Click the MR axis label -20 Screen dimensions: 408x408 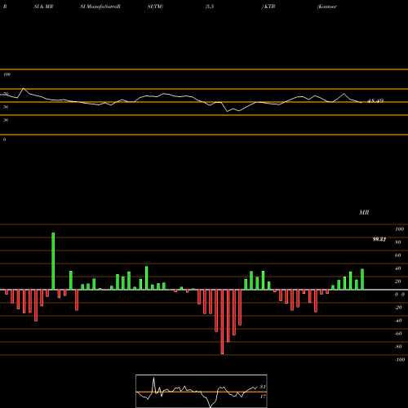pos(398,308)
